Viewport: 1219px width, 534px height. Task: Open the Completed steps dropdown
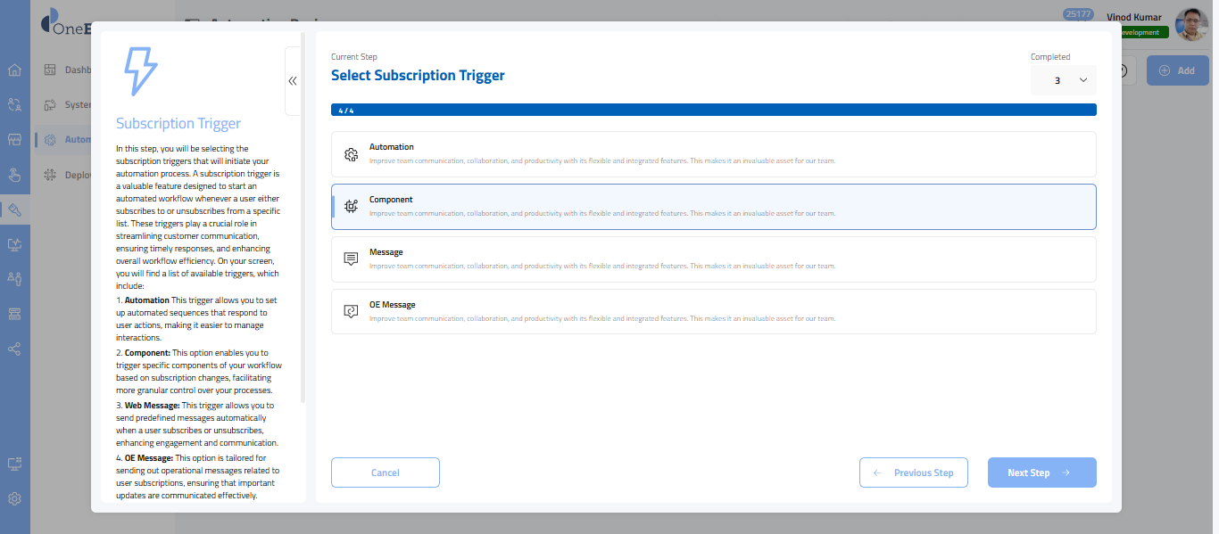click(1063, 80)
